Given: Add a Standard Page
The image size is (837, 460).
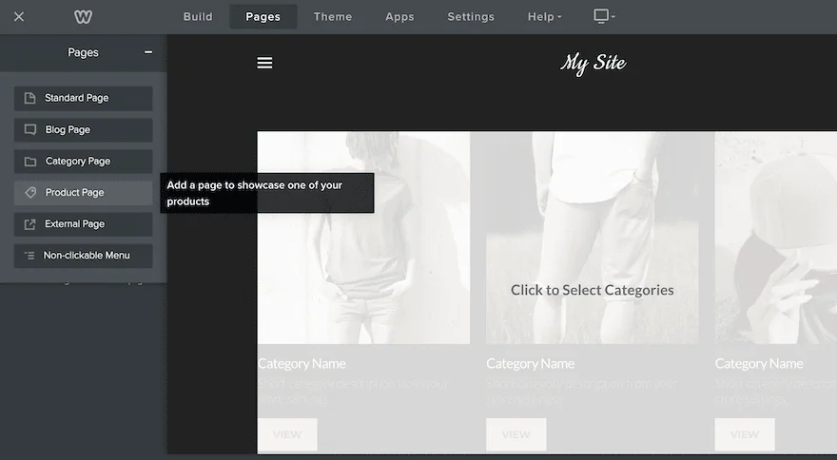Looking at the screenshot, I should click(x=84, y=98).
